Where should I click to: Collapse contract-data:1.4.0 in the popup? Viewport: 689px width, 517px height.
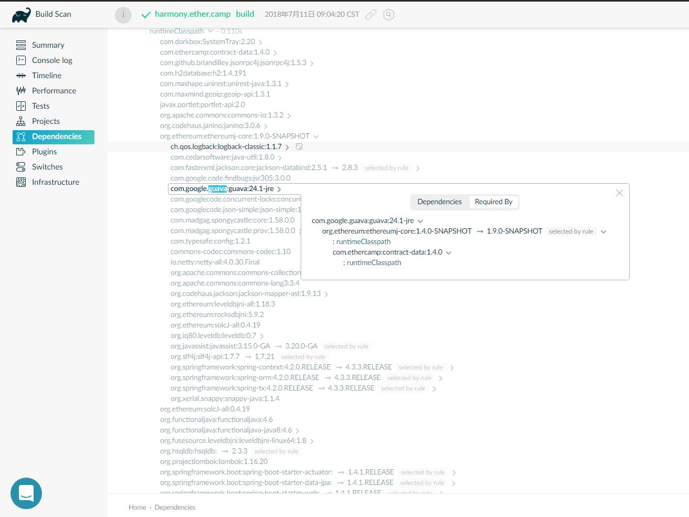click(449, 252)
